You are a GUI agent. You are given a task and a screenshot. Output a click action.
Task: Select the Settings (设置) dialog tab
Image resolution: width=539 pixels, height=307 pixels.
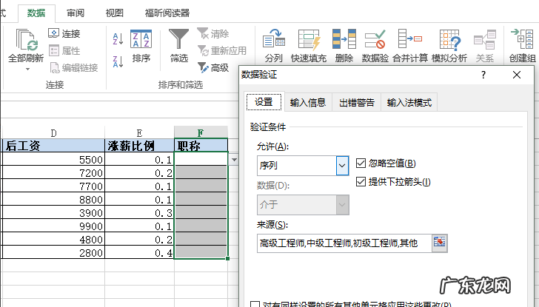coord(264,101)
